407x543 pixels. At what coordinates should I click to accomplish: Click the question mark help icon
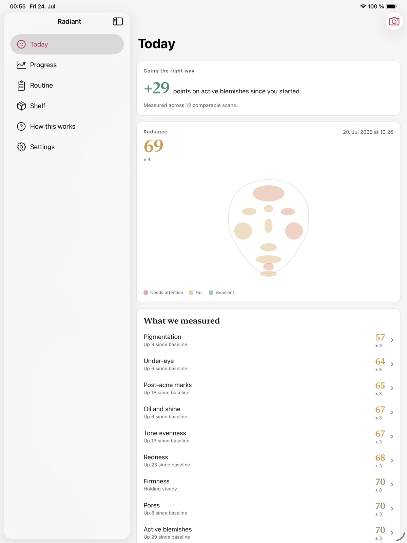coord(21,127)
